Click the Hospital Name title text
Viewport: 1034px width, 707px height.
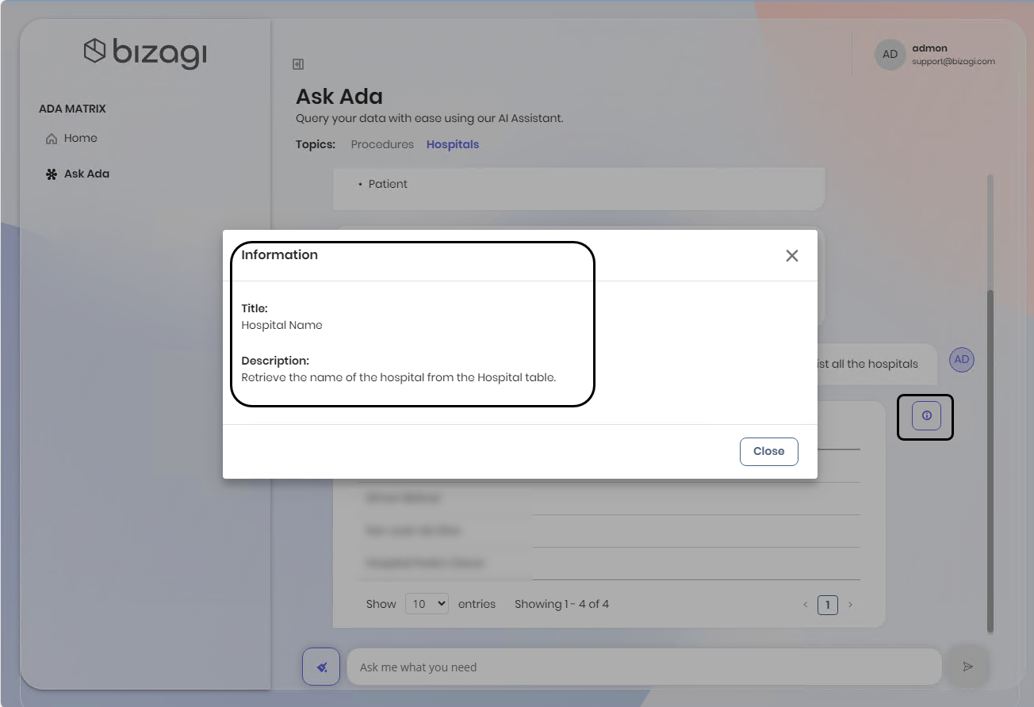click(281, 325)
